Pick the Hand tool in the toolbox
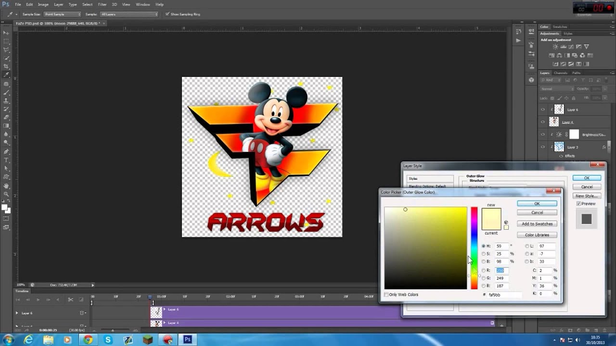The image size is (616, 346). point(6,185)
